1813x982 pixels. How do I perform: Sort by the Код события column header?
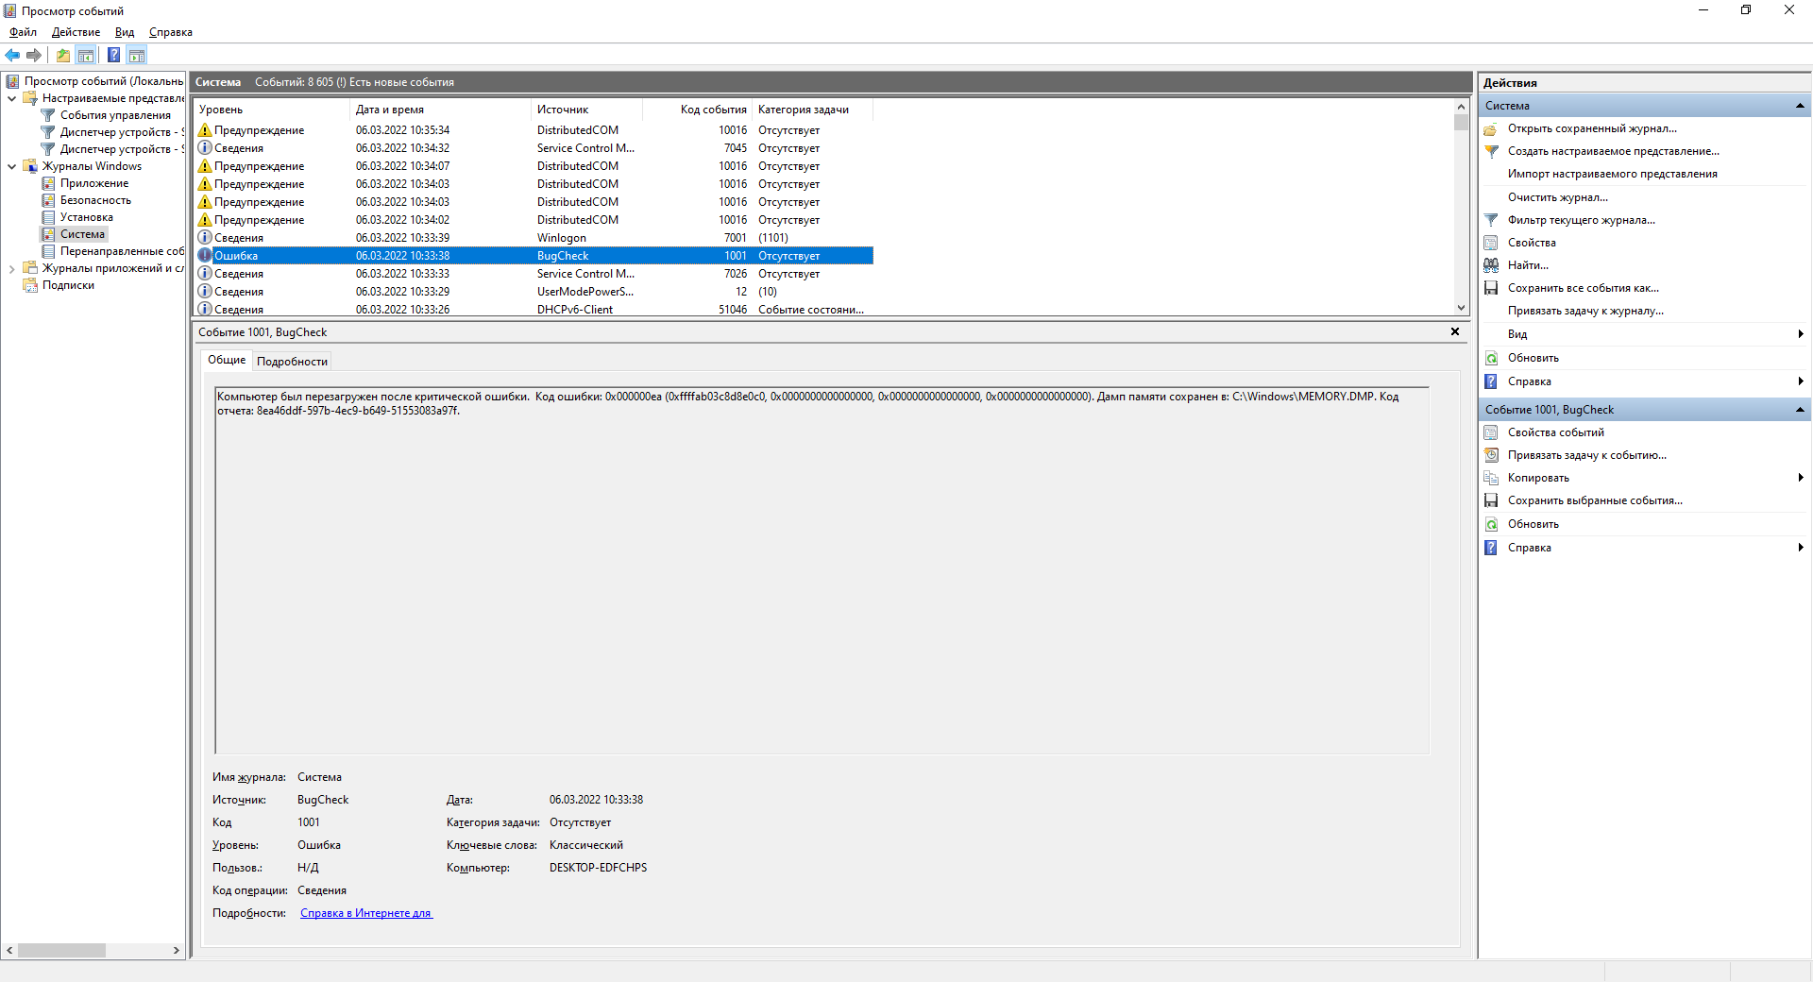tap(698, 110)
